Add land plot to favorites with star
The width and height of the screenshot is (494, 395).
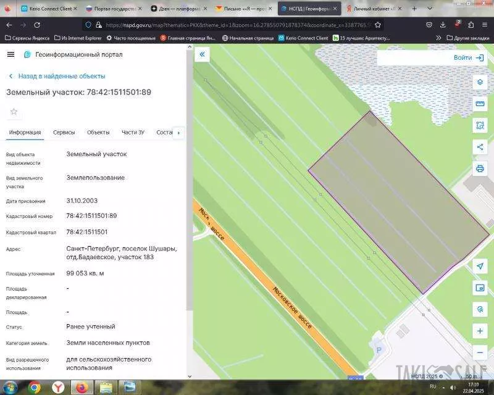tap(14, 112)
